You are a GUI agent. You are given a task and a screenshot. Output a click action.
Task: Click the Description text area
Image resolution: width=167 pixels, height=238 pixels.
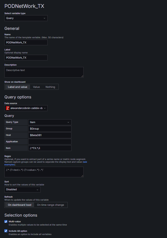tap(44, 72)
